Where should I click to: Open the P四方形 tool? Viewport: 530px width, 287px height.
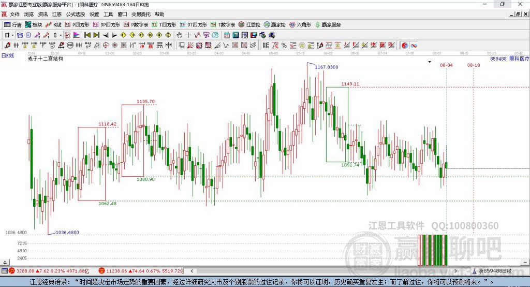(x=78, y=25)
